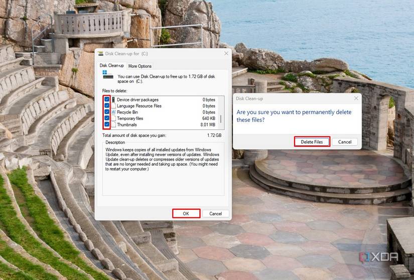Image resolution: width=414 pixels, height=280 pixels.
Task: Tick the Device driver packages checkbox
Action: point(107,99)
